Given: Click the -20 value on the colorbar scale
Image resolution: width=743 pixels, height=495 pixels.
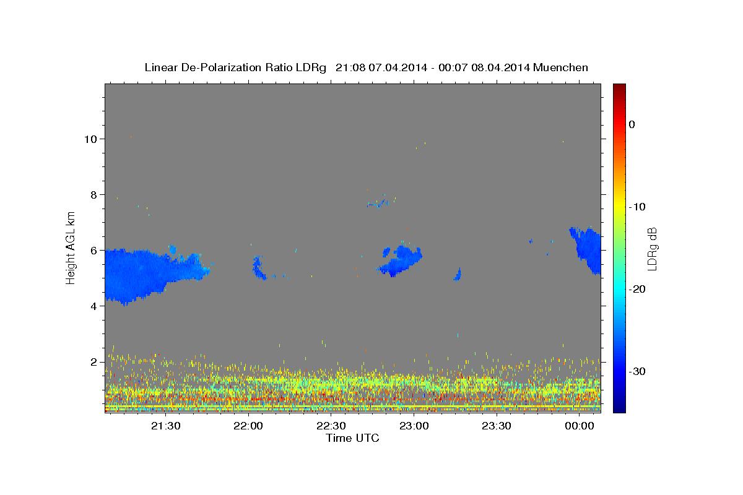Looking at the screenshot, I should [637, 289].
